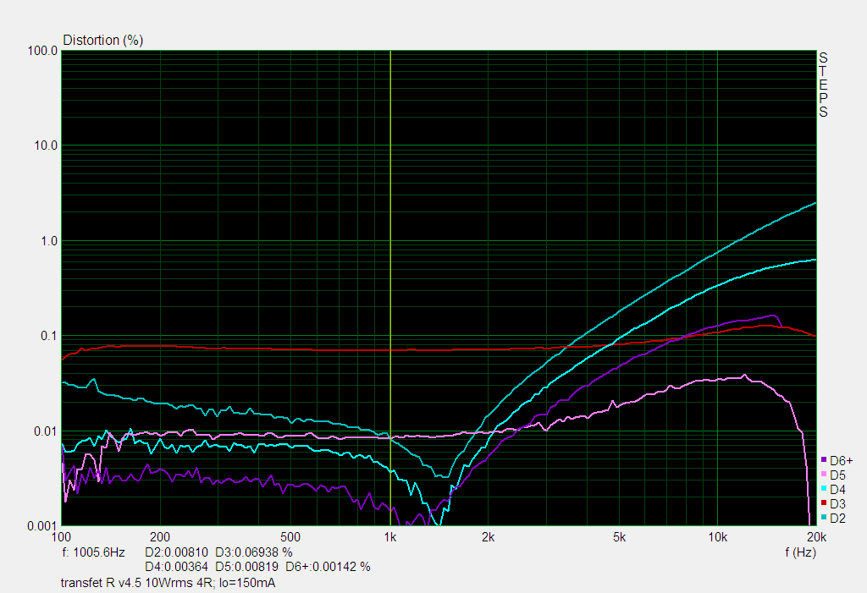Click the 0.1 y-axis tick label
867x593 pixels.
click(x=49, y=336)
